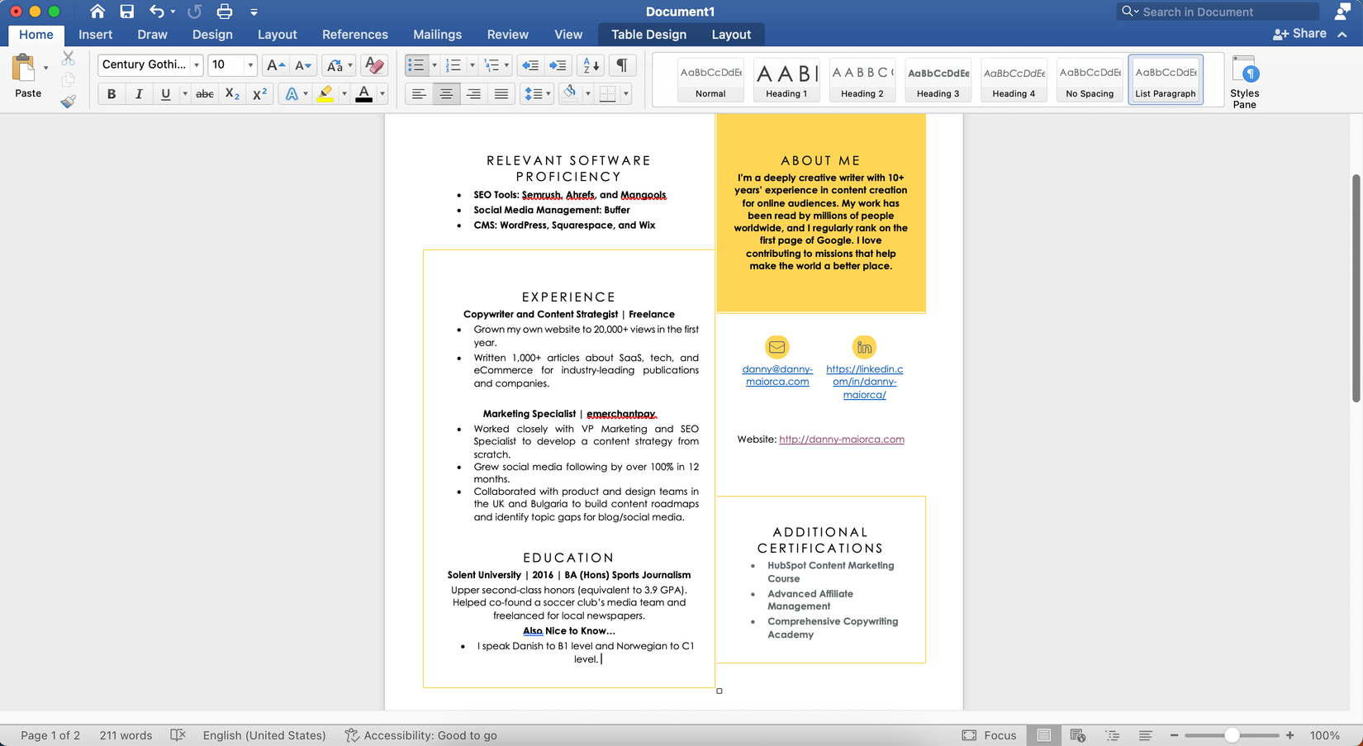
Task: Open the Draw tab
Action: coord(152,35)
